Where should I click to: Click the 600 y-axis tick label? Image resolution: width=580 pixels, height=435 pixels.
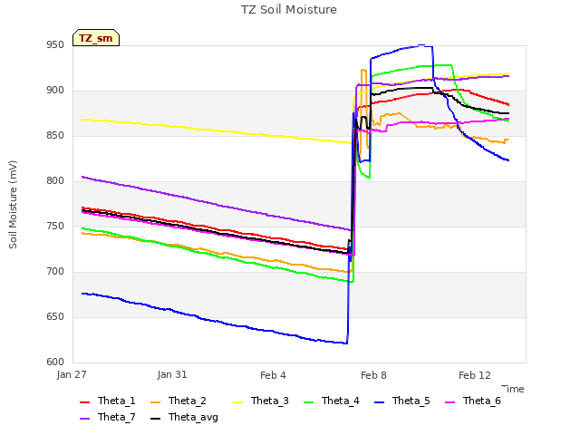point(55,362)
